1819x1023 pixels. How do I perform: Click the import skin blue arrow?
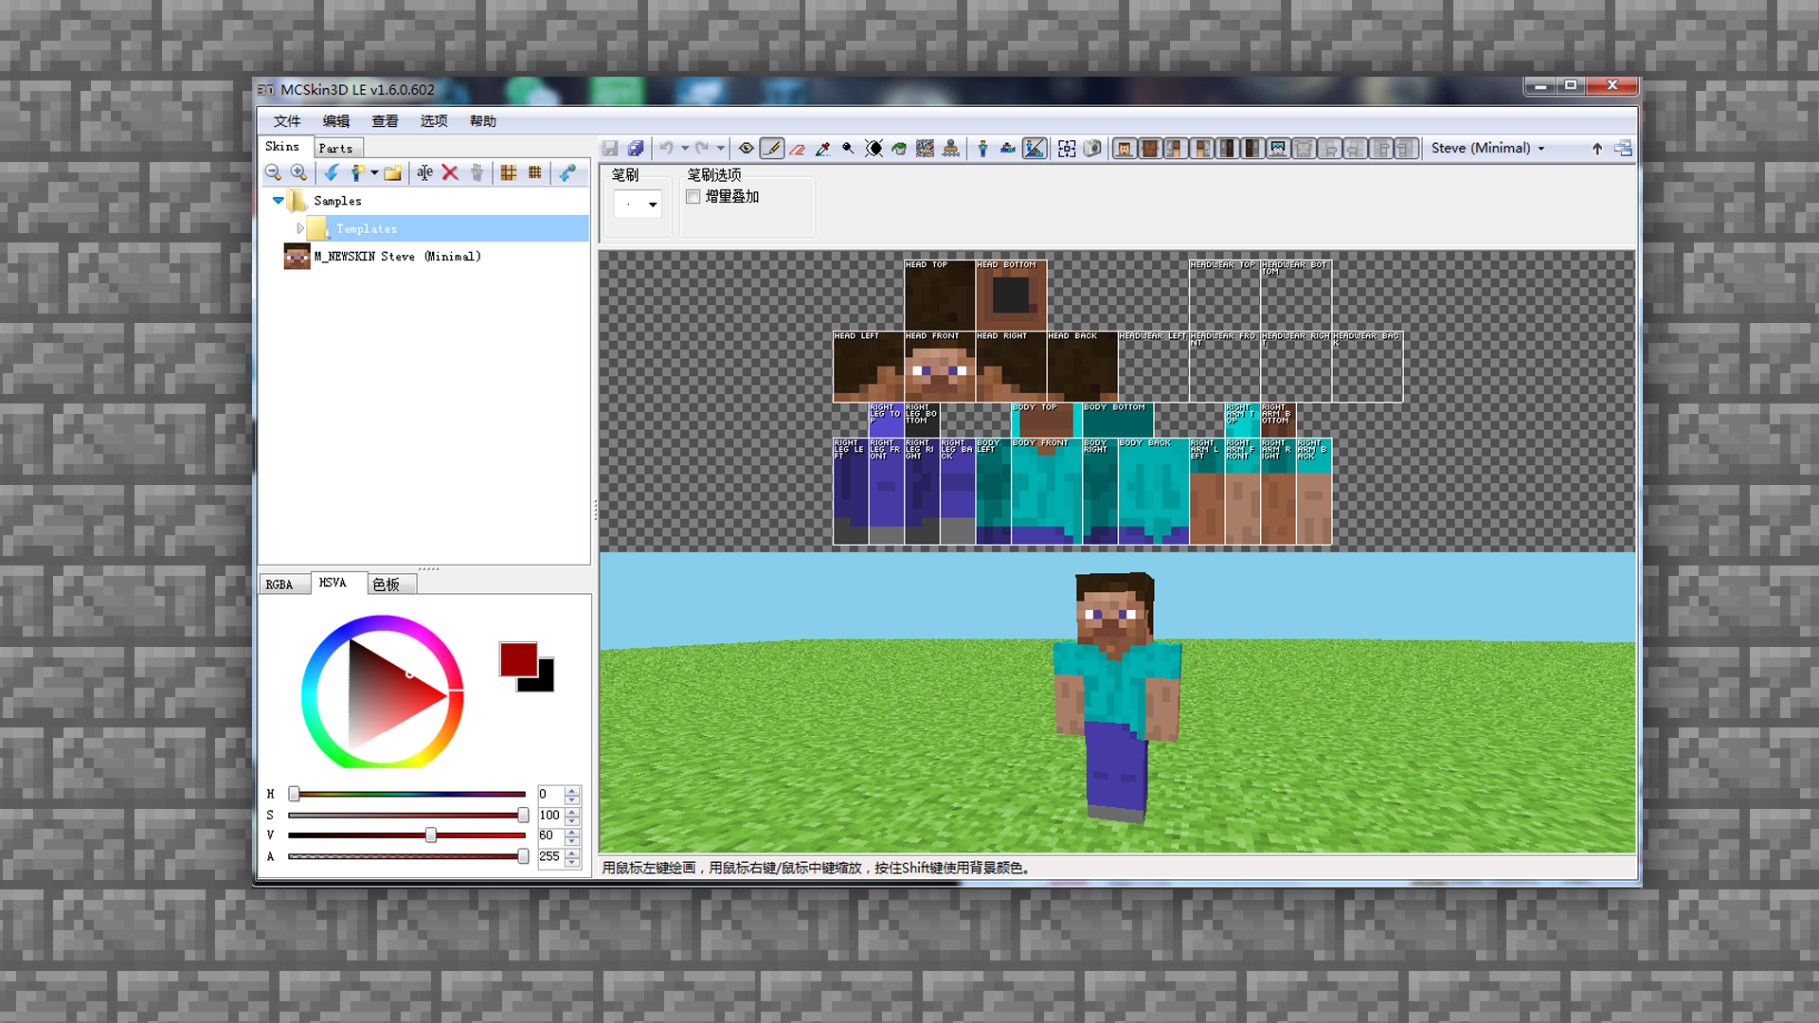pyautogui.click(x=332, y=172)
